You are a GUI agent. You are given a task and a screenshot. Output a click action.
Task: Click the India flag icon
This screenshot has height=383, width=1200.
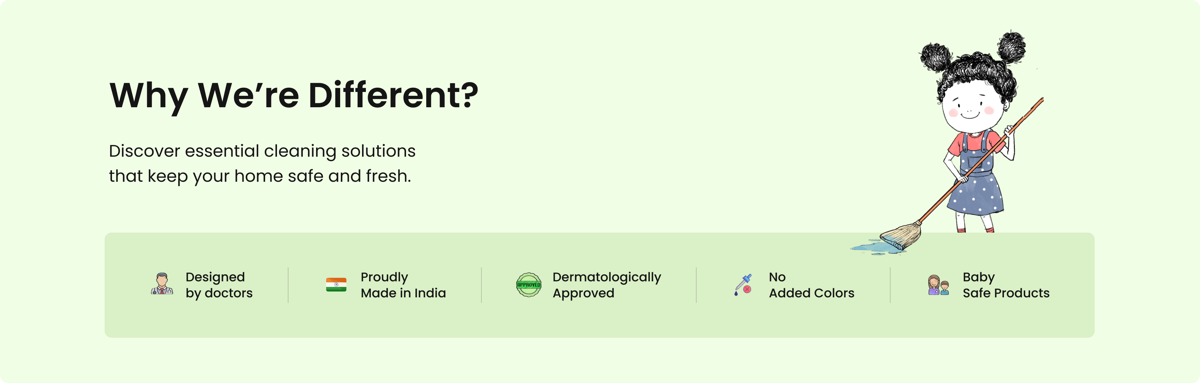point(336,284)
